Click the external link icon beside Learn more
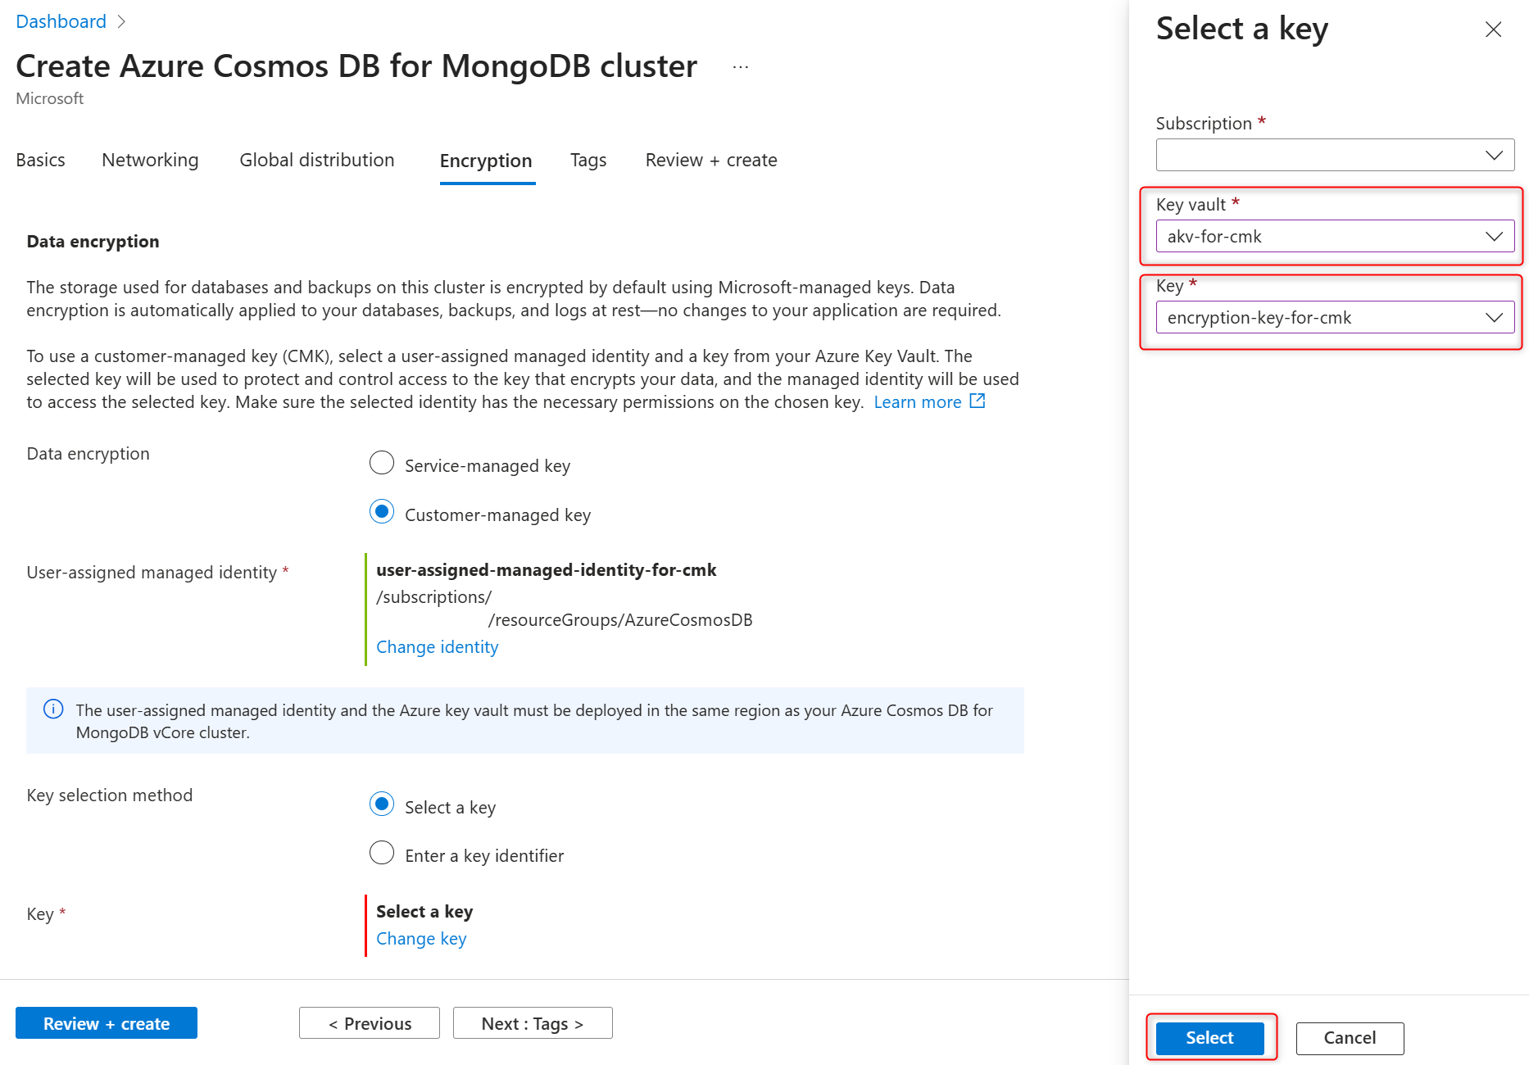The image size is (1529, 1065). pyautogui.click(x=978, y=401)
